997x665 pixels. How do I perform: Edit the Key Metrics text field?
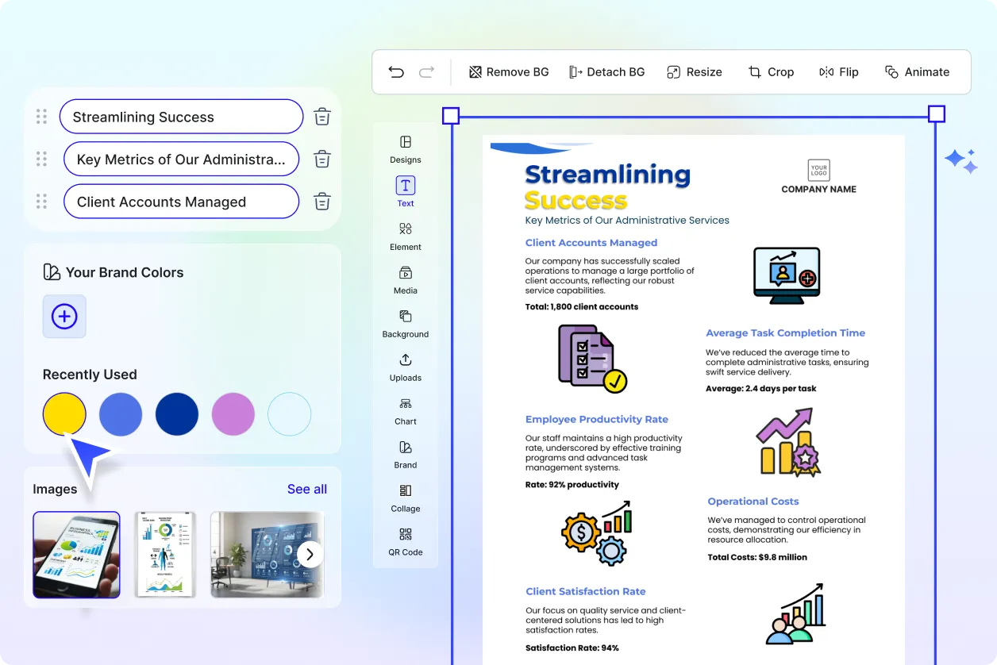(x=181, y=160)
